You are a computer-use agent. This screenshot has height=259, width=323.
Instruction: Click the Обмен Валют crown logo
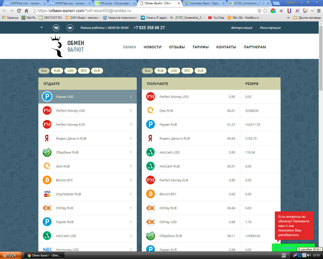[67, 46]
